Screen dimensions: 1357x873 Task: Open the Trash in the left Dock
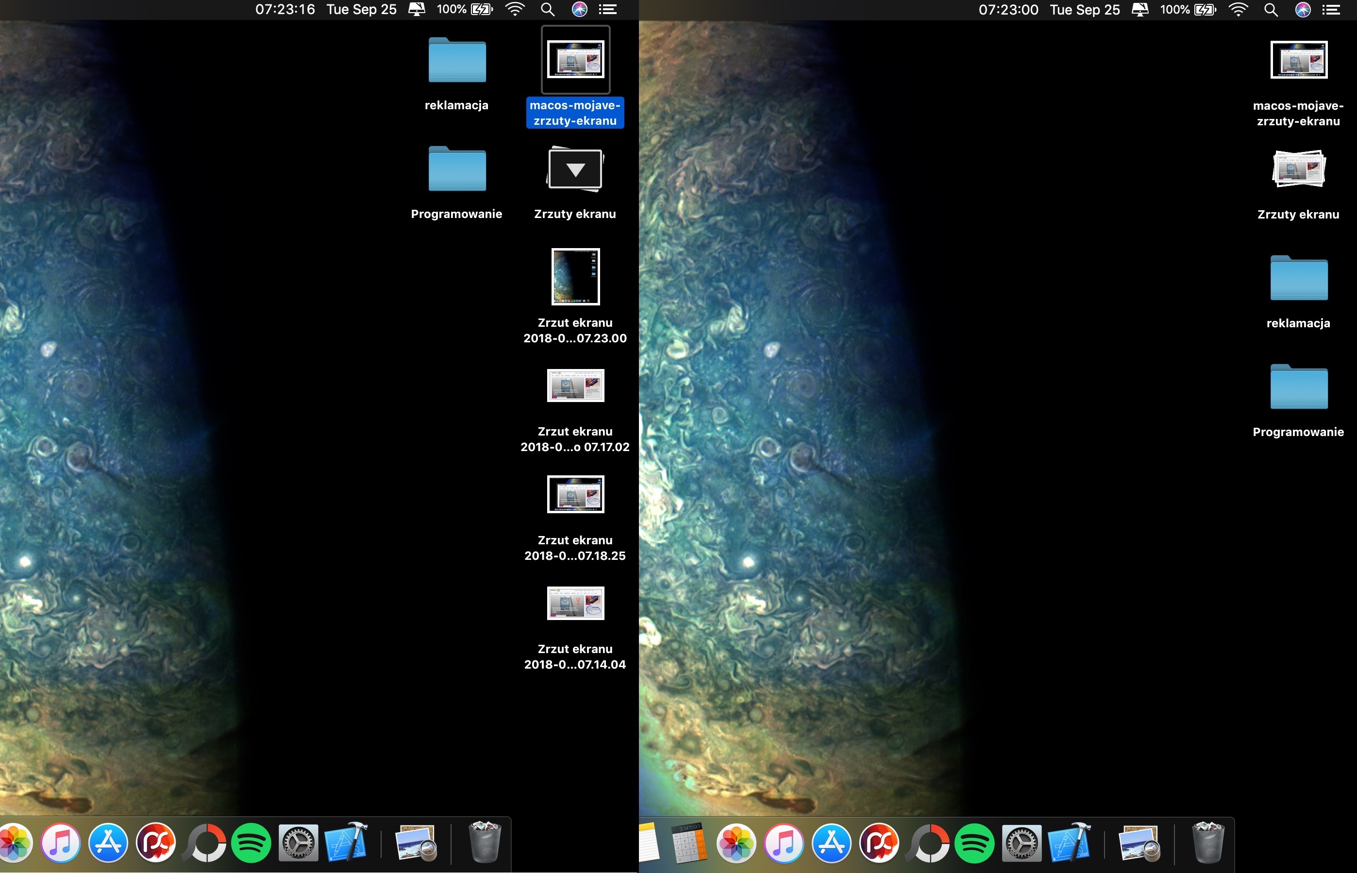(x=485, y=842)
